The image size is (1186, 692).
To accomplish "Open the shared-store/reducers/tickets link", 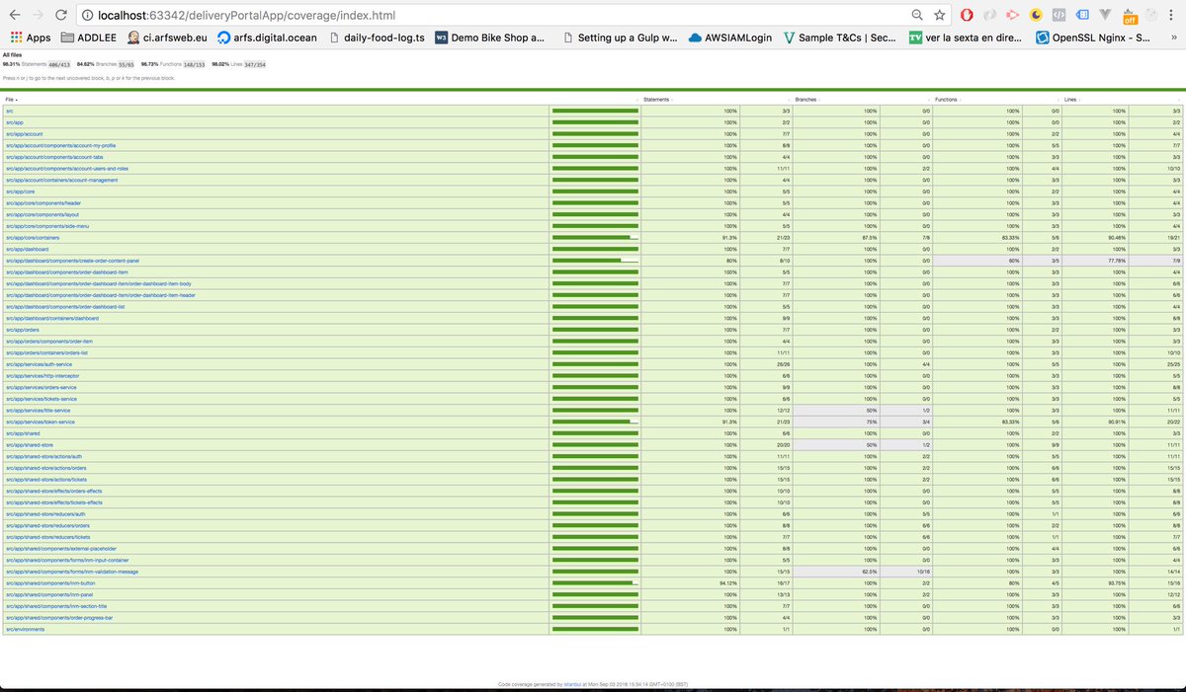I will 47,537.
